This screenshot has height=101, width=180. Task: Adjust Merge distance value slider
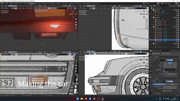coord(171,74)
